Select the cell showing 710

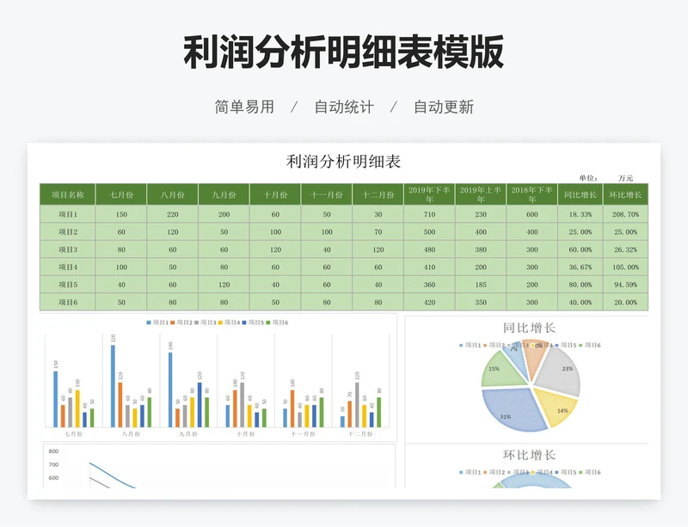click(x=429, y=215)
